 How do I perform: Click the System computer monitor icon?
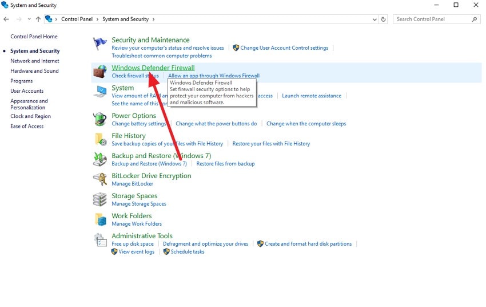(x=100, y=92)
